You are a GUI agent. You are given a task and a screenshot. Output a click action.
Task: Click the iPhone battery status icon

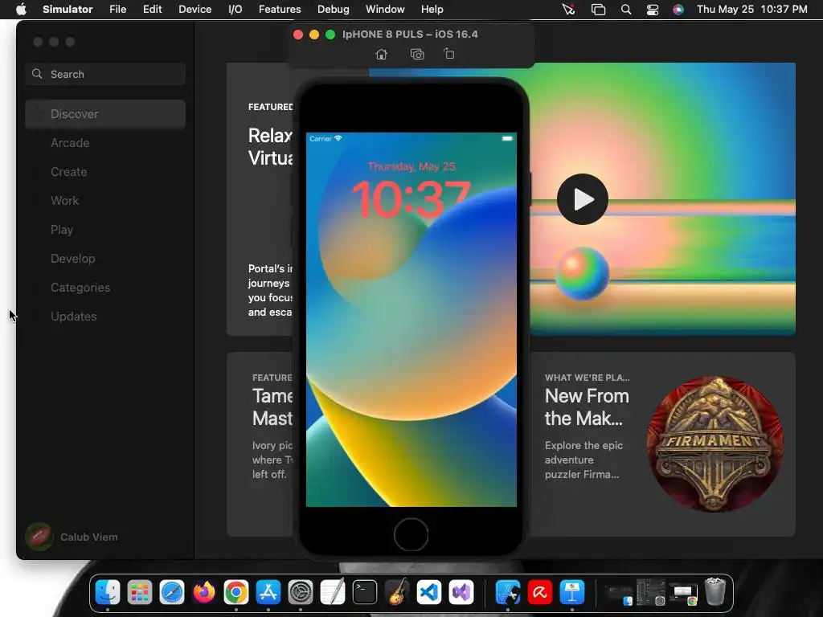click(507, 138)
